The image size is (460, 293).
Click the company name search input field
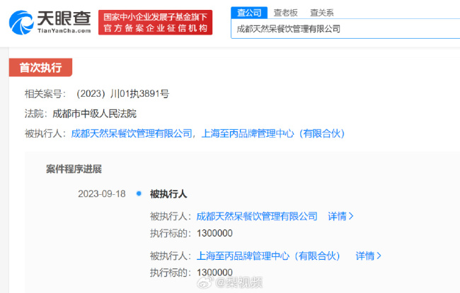[343, 29]
